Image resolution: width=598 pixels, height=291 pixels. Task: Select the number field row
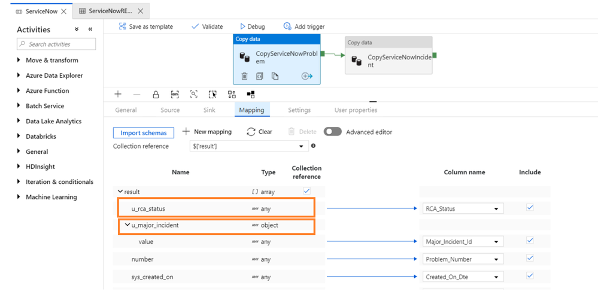(219, 259)
